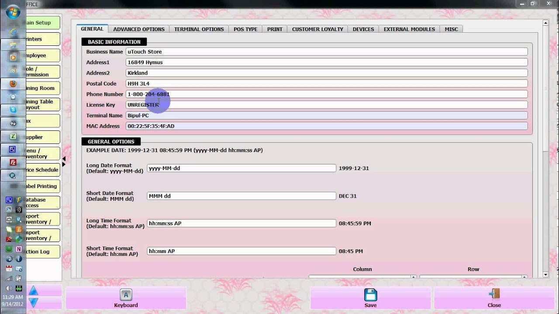Open FileZilla from the taskbar

coord(13,162)
